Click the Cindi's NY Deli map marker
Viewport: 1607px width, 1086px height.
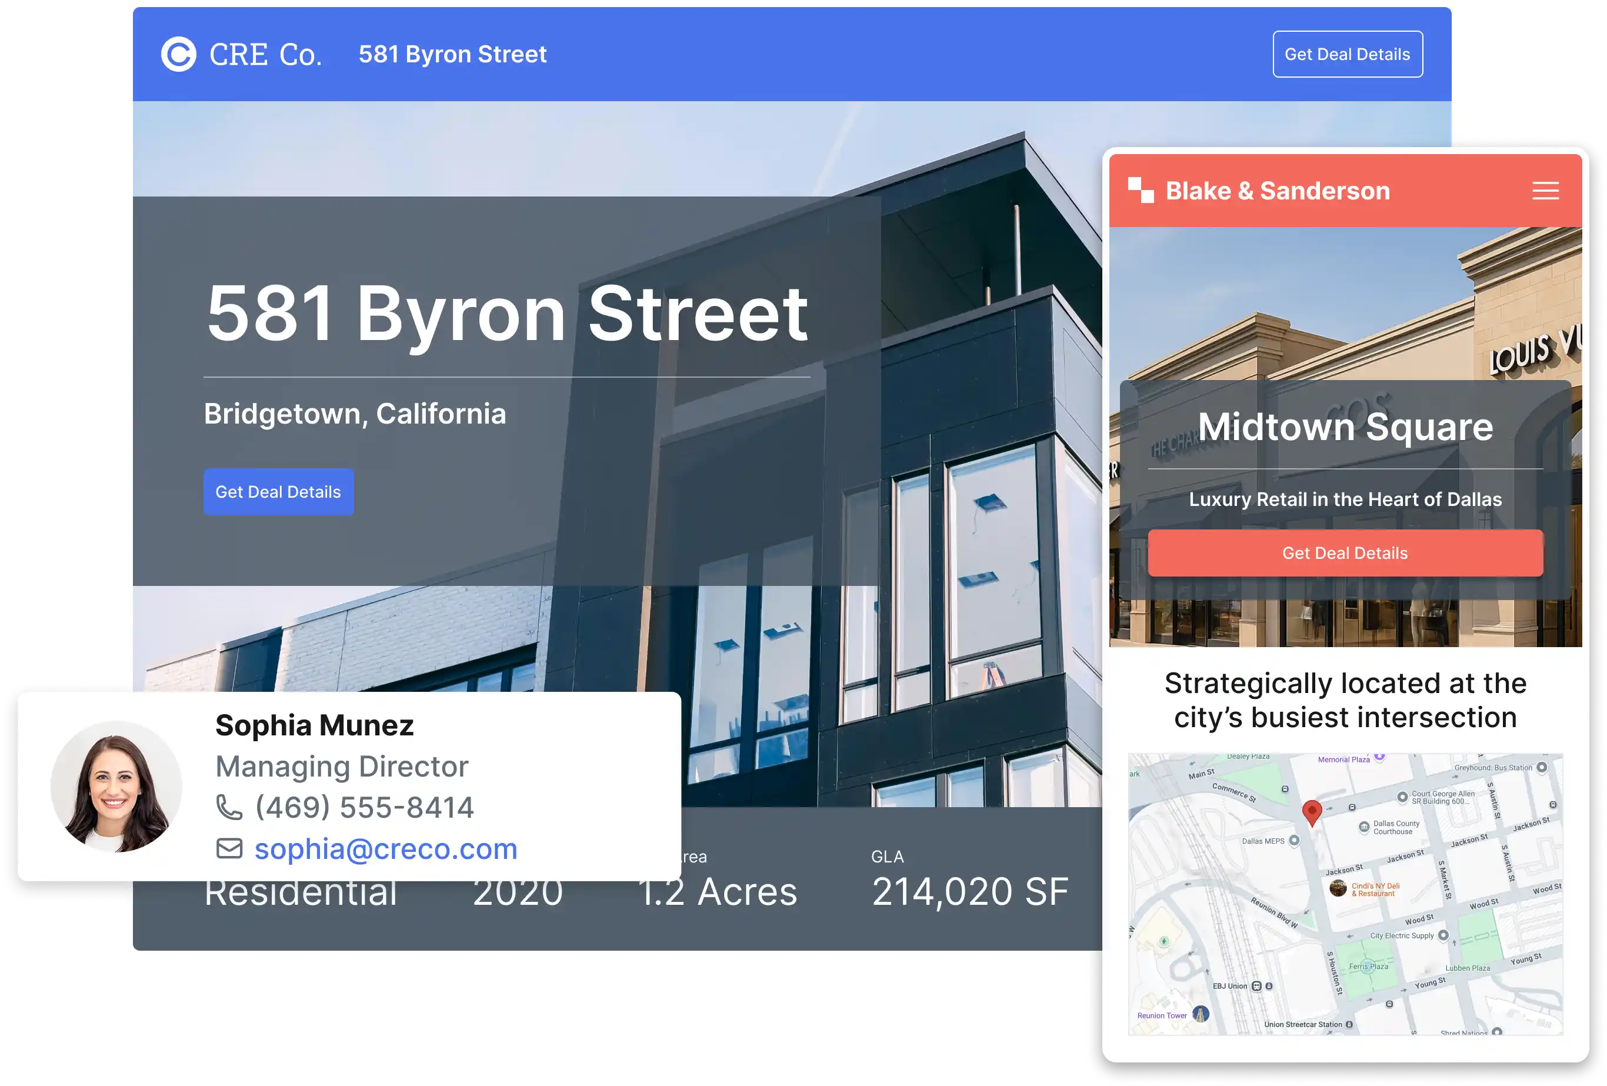point(1338,888)
